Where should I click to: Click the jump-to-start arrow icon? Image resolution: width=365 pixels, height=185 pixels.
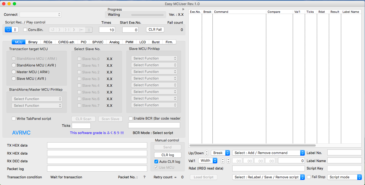coord(81,30)
